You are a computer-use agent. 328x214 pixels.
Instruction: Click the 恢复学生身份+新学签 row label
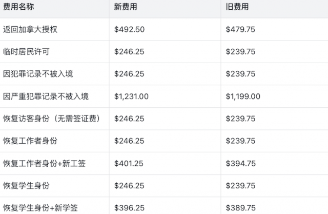(x=40, y=208)
